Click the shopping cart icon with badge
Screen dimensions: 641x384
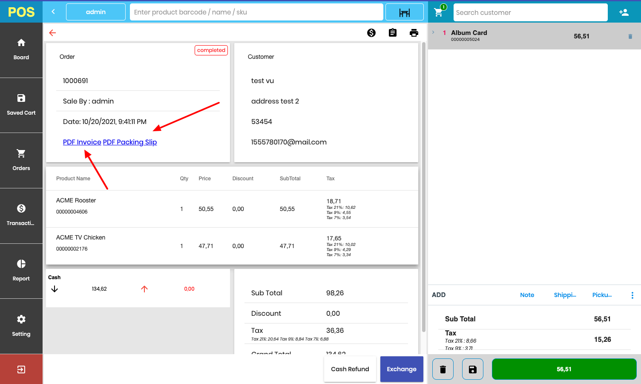coord(439,12)
